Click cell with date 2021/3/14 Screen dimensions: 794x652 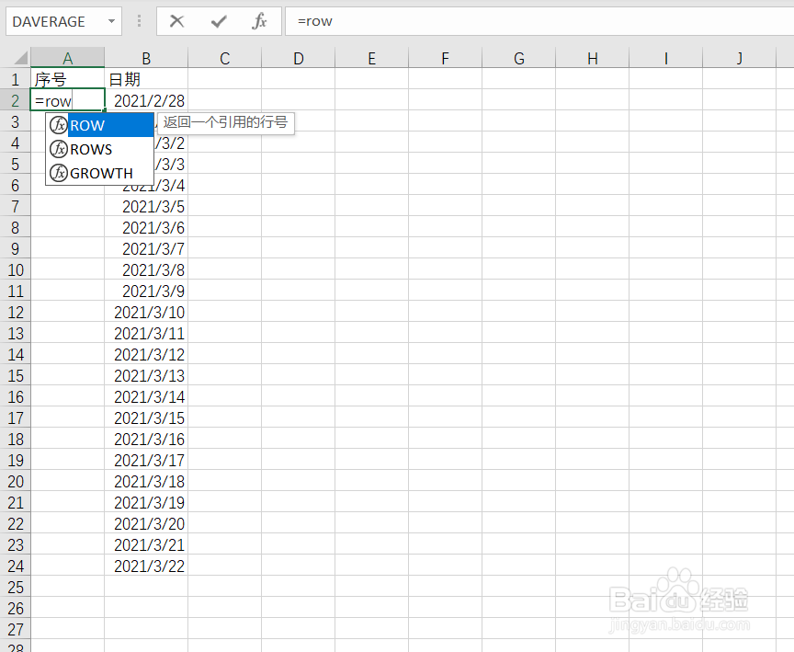click(x=146, y=396)
